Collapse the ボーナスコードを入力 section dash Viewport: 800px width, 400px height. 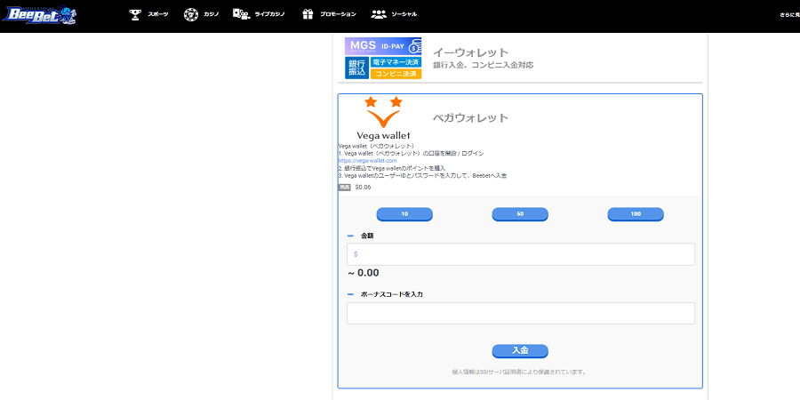(x=350, y=294)
